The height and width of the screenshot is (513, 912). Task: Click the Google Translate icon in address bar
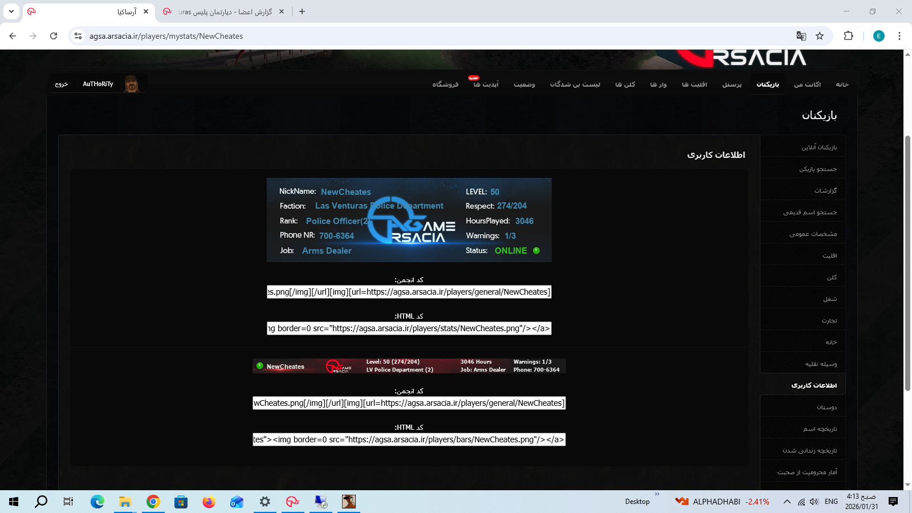(x=801, y=36)
